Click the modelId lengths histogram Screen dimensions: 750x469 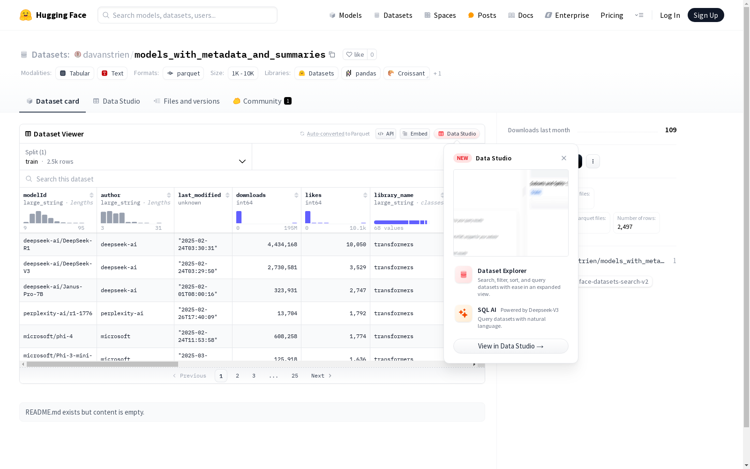click(x=54, y=217)
